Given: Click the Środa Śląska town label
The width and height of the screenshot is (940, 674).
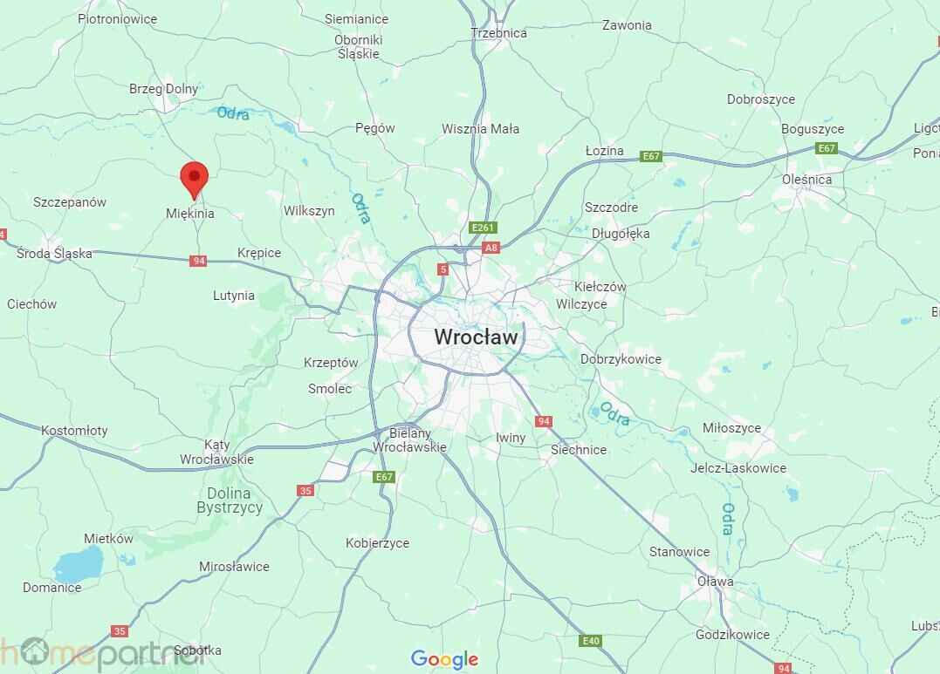Looking at the screenshot, I should [55, 254].
